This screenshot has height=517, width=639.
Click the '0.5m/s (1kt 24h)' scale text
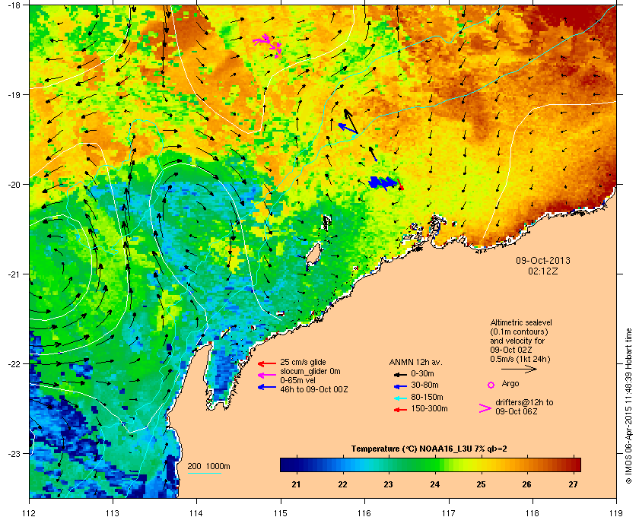(x=520, y=359)
